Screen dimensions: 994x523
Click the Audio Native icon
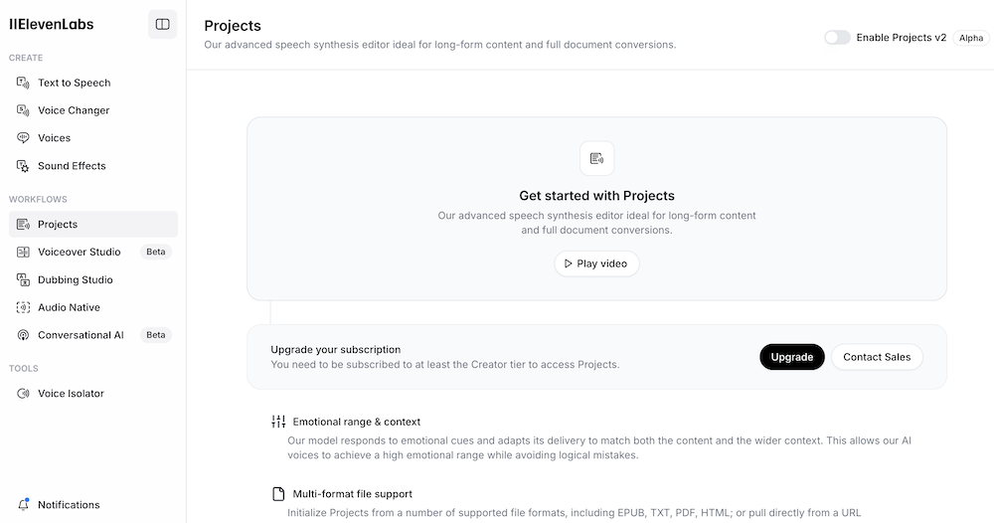coord(23,307)
